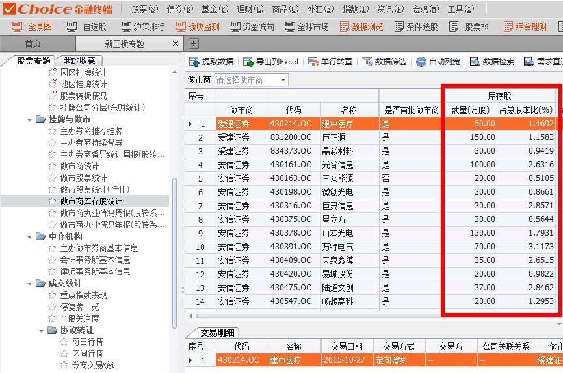The width and height of the screenshot is (563, 373).
Task: Click 是否首批做市商 column header
Action: click(412, 110)
